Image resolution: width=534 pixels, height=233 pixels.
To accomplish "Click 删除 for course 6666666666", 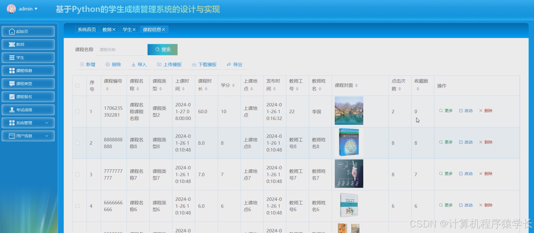I will (486, 205).
